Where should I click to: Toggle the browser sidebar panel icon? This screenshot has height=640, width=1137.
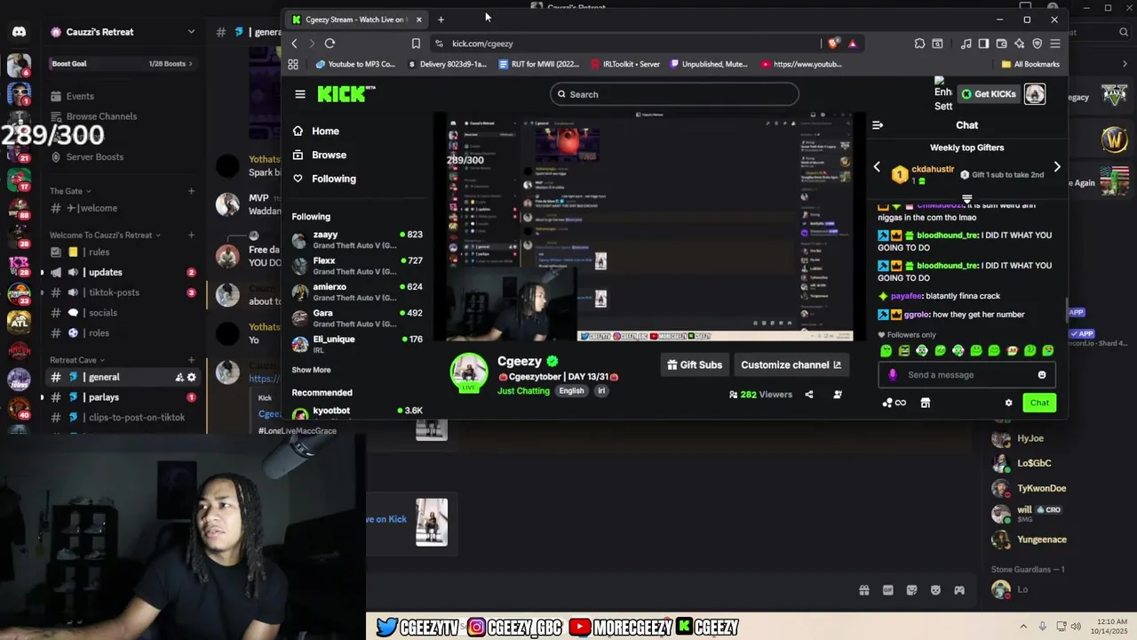(983, 44)
